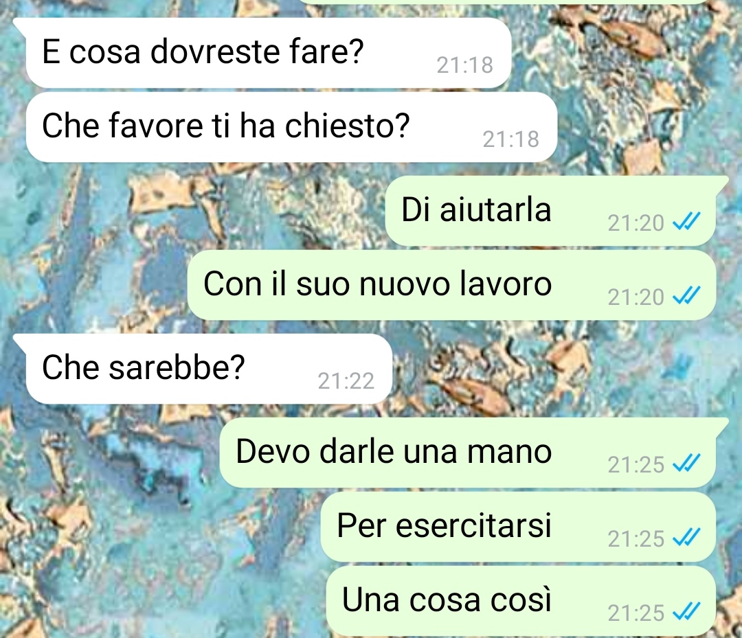Select the "Con il suo nuovo lavoro" bubble

451,285
